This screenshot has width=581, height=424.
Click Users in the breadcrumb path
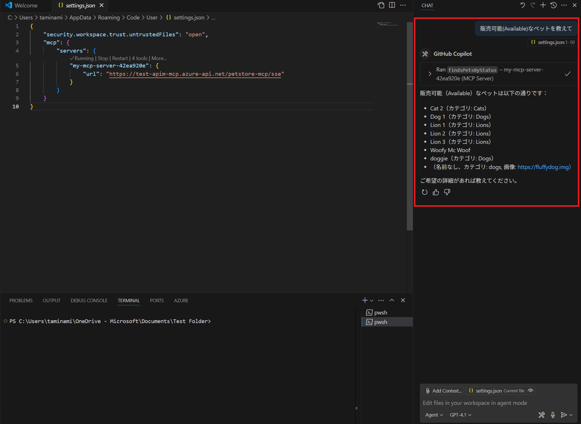pos(26,17)
